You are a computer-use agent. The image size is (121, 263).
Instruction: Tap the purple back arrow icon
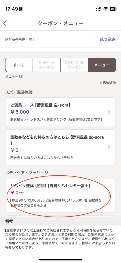click(5, 23)
